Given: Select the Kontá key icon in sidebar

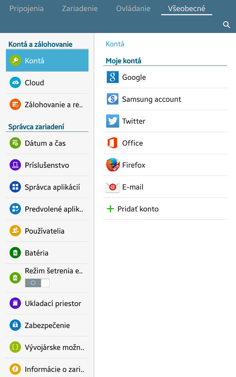Looking at the screenshot, I should click(15, 61).
